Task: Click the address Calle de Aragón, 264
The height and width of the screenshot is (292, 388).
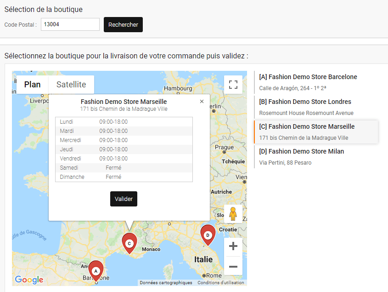Action: (292, 88)
